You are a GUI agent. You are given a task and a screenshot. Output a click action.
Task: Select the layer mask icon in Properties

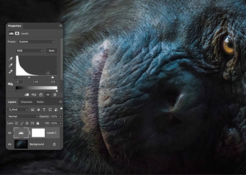tap(17, 33)
